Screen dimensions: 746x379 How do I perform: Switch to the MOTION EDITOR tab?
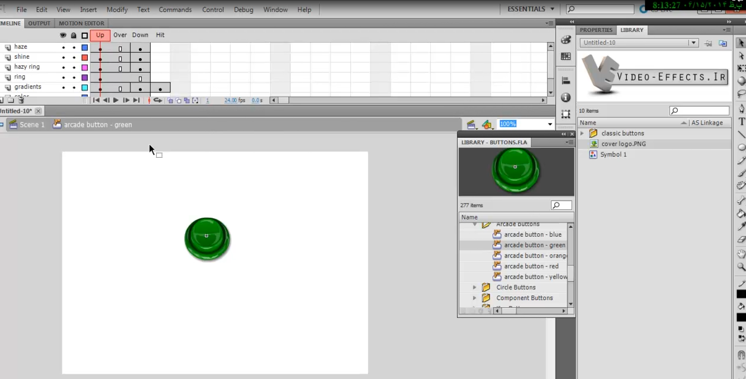(81, 24)
